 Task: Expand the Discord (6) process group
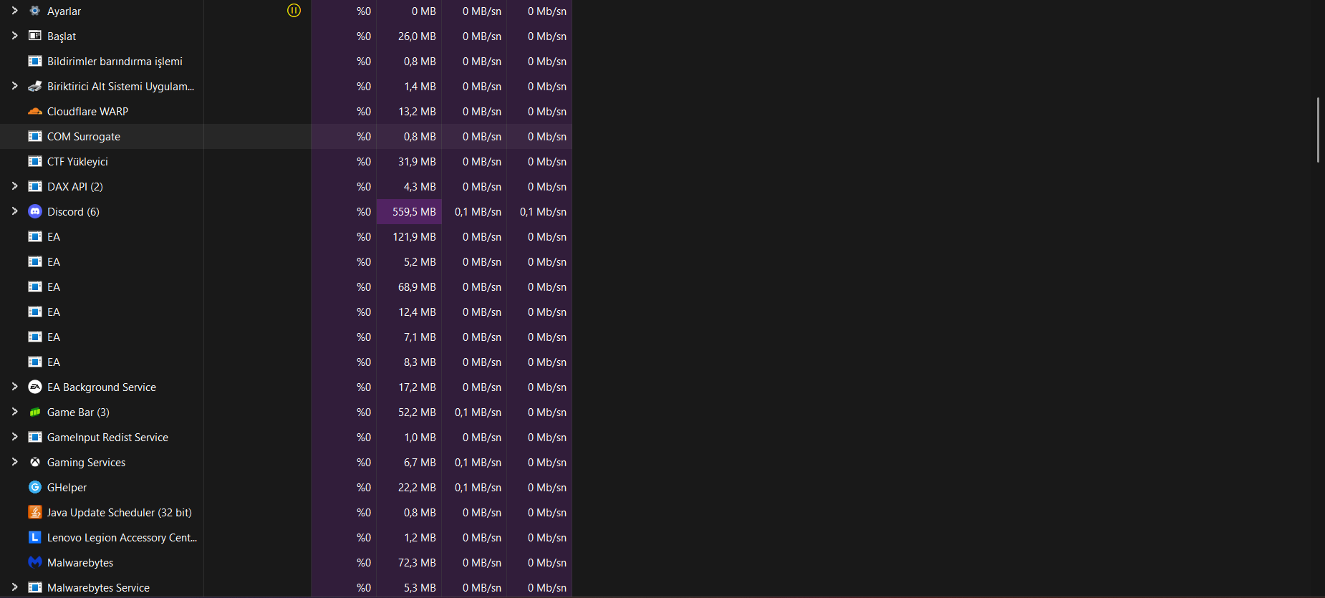pyautogui.click(x=14, y=211)
